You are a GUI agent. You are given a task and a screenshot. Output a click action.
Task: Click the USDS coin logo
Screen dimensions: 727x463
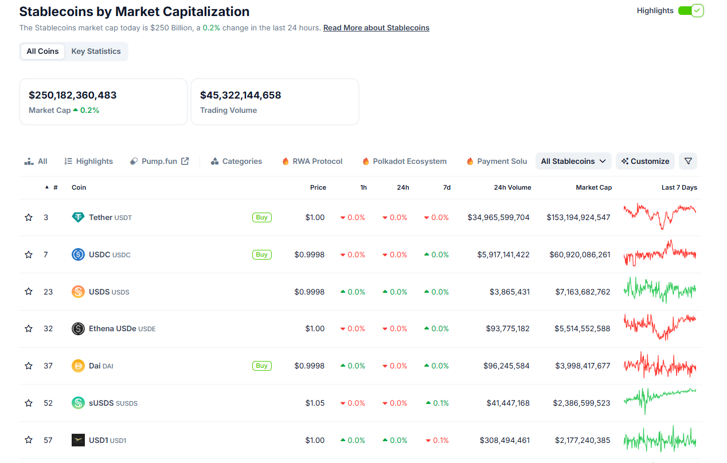pos(78,292)
